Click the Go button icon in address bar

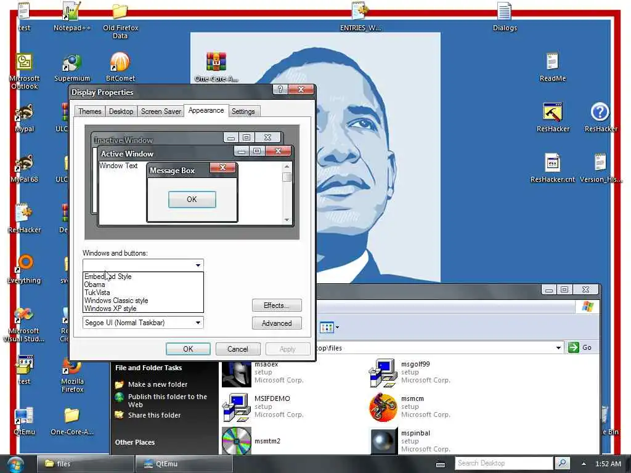(x=574, y=347)
